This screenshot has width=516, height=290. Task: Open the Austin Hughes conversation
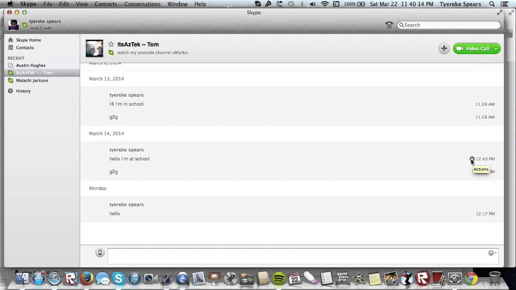(31, 65)
